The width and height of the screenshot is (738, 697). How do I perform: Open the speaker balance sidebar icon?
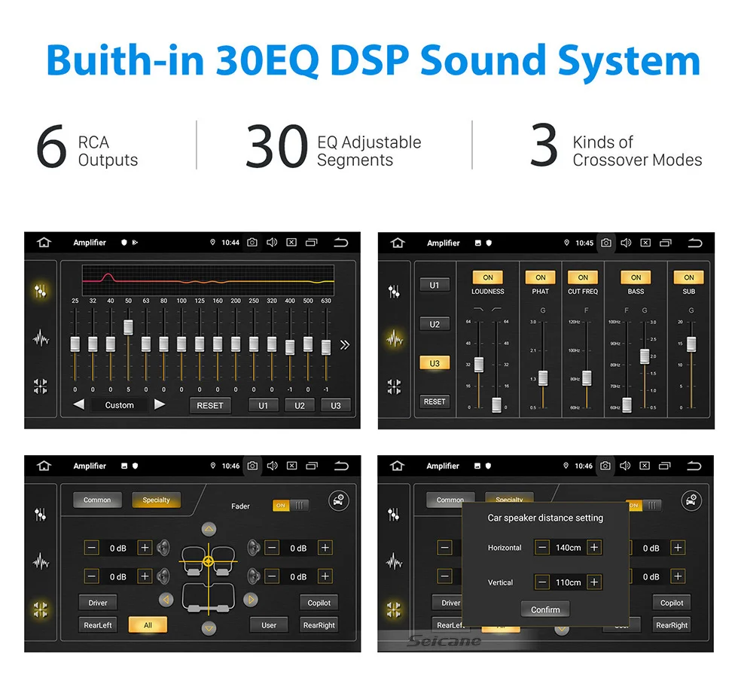pyautogui.click(x=41, y=610)
